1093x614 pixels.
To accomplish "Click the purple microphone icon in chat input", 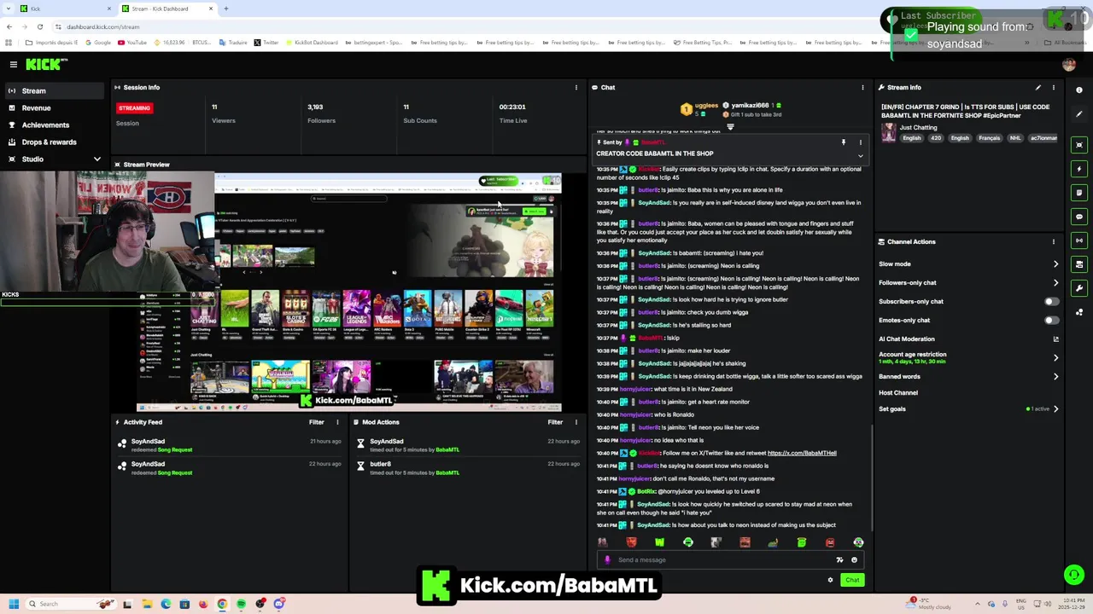I will (x=607, y=560).
